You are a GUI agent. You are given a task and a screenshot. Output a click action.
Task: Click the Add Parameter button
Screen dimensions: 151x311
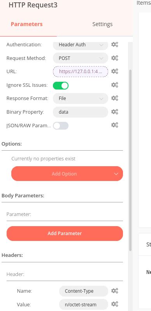(x=65, y=234)
